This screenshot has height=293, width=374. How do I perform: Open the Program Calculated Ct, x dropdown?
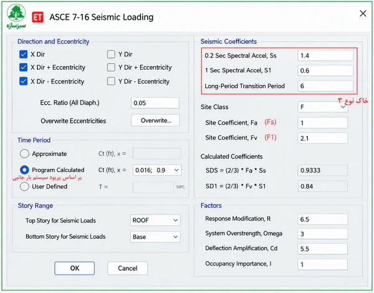point(157,170)
